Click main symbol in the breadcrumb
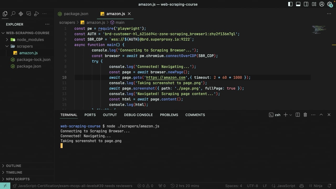Screen dimensions: 336x189 [x=117, y=23]
